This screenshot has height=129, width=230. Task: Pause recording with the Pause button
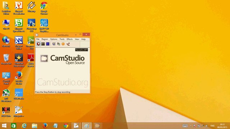[x=43, y=44]
